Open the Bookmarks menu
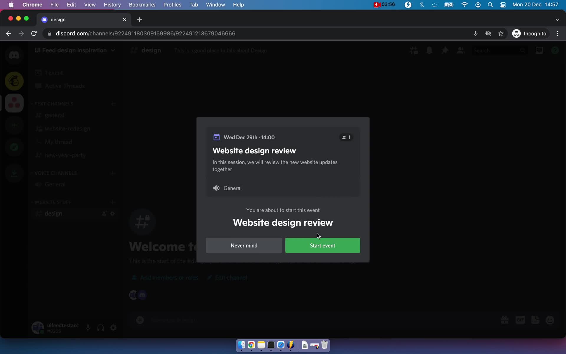Image resolution: width=566 pixels, height=354 pixels. tap(142, 5)
